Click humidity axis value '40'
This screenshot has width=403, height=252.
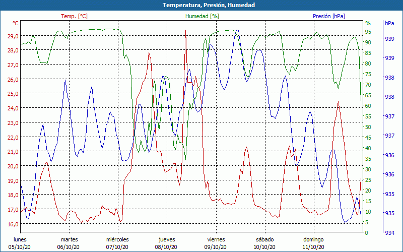(368, 148)
